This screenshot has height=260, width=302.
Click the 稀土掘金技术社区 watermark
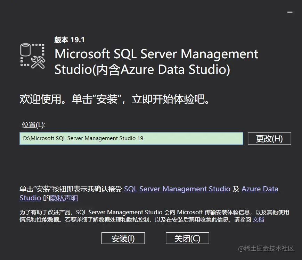pos(266,248)
